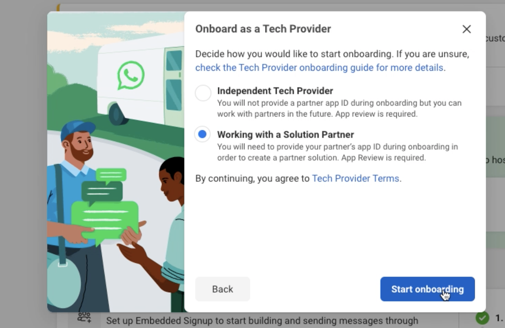This screenshot has height=328, width=505.
Task: Click the WhatsApp logo on the van
Action: coord(131,75)
